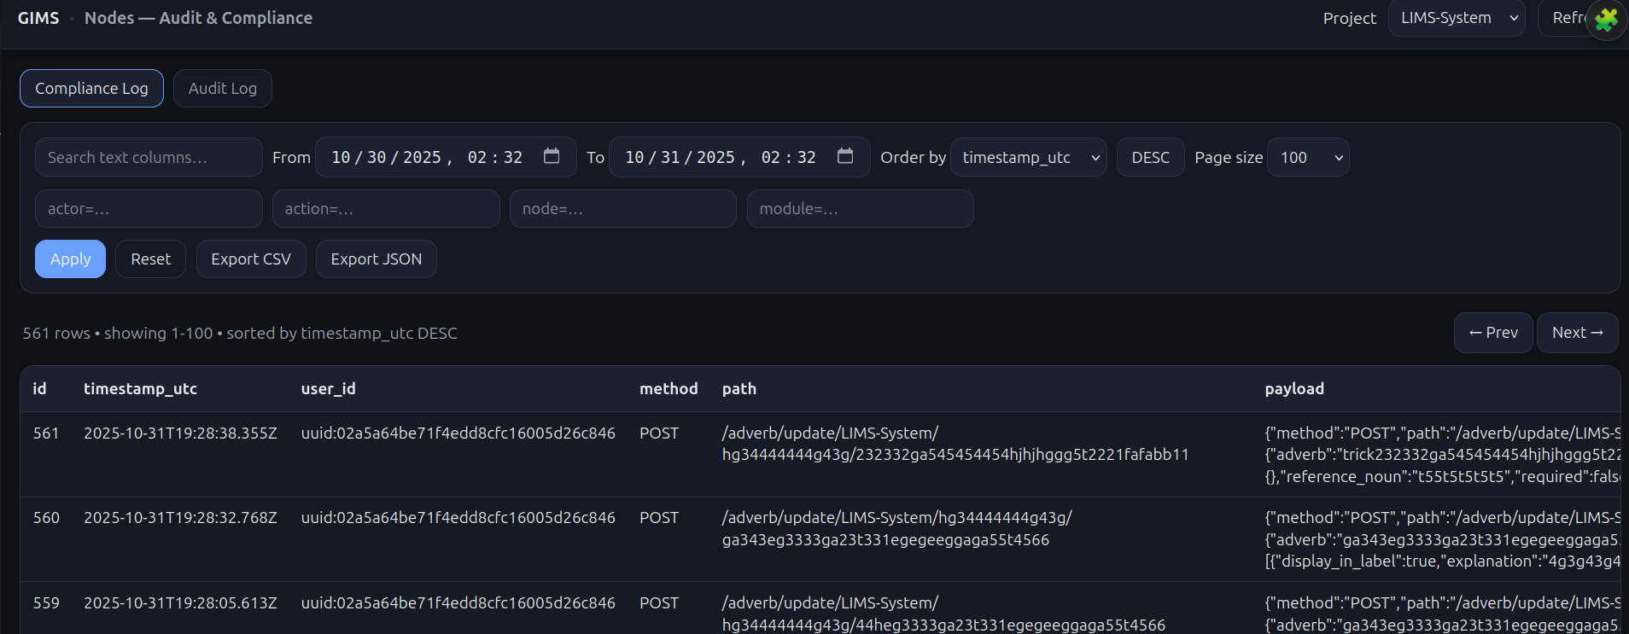1629x634 pixels.
Task: Click the To date field's year 2025
Action: coord(715,157)
